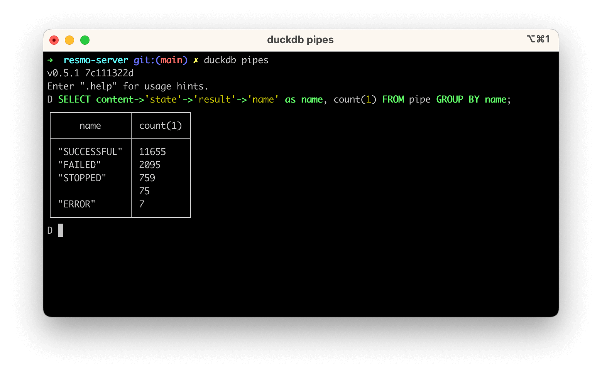
Task: Click the 'name' column header
Action: pyautogui.click(x=90, y=126)
